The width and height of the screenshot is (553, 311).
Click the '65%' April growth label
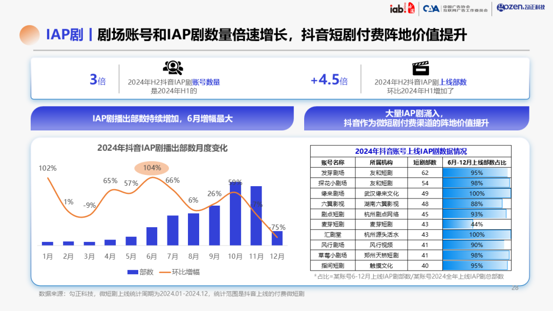click(x=110, y=181)
